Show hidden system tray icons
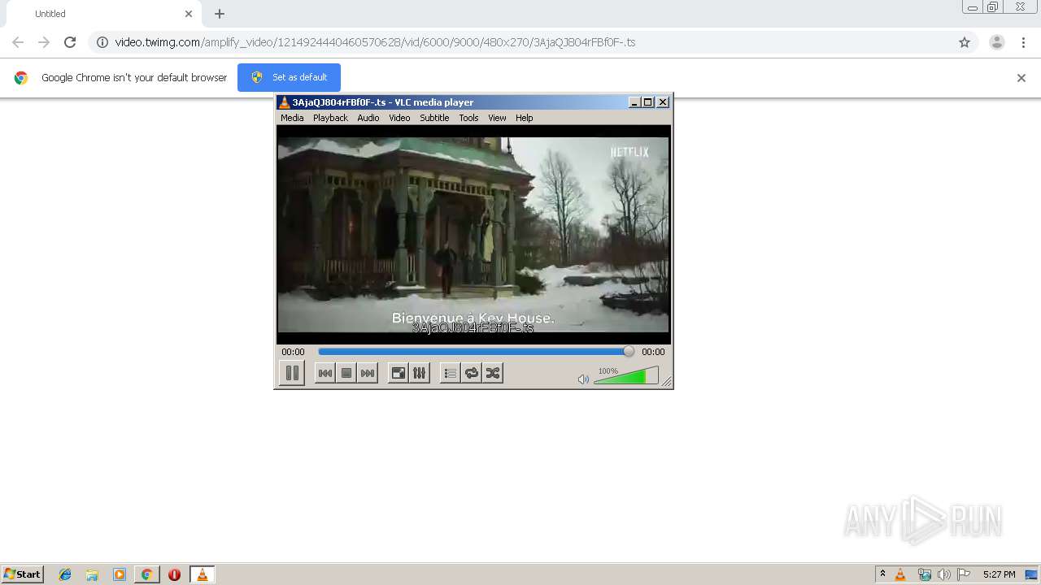Image resolution: width=1041 pixels, height=585 pixels. click(882, 574)
